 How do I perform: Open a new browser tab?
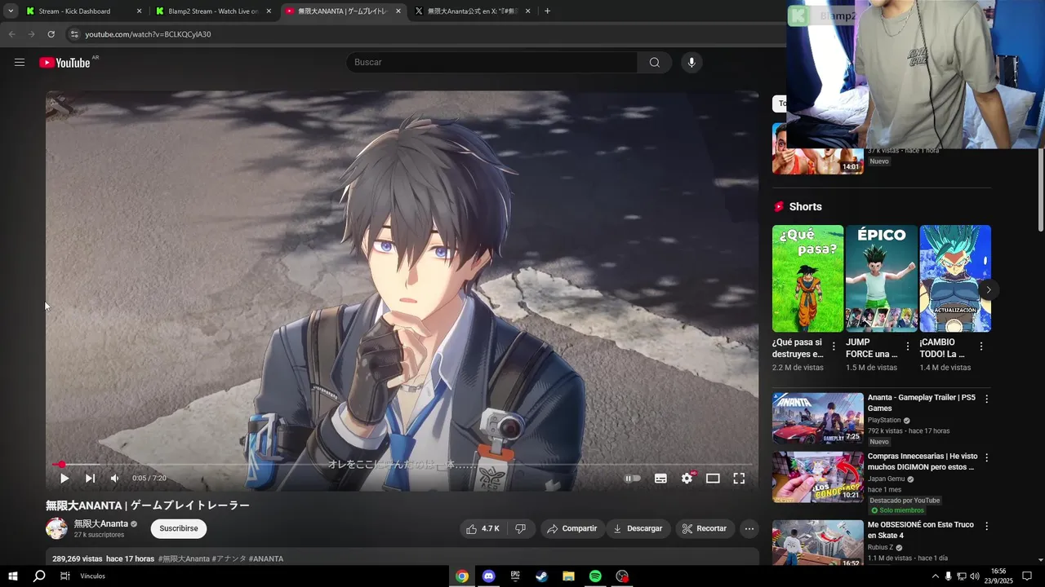547,11
